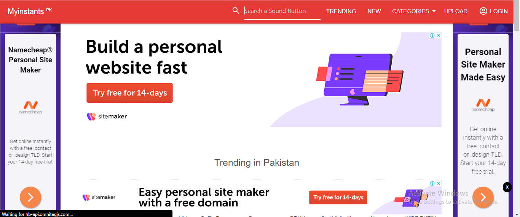Click Try free for 14-days in bottom banner

(x=338, y=197)
